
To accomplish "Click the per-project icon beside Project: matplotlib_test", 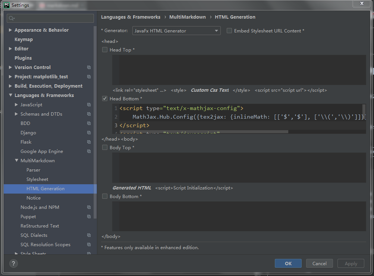I will pos(89,76).
